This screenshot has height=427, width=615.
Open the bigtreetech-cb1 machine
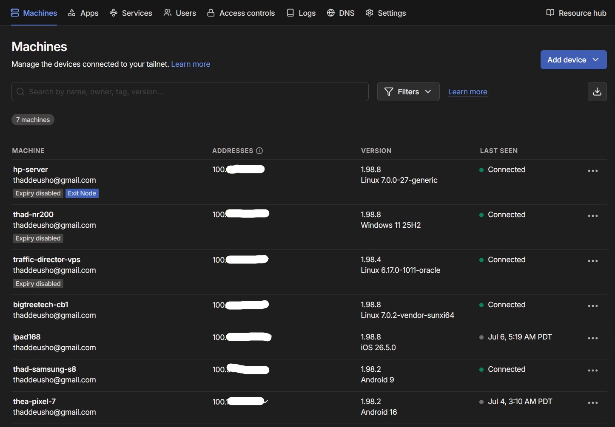pyautogui.click(x=41, y=305)
